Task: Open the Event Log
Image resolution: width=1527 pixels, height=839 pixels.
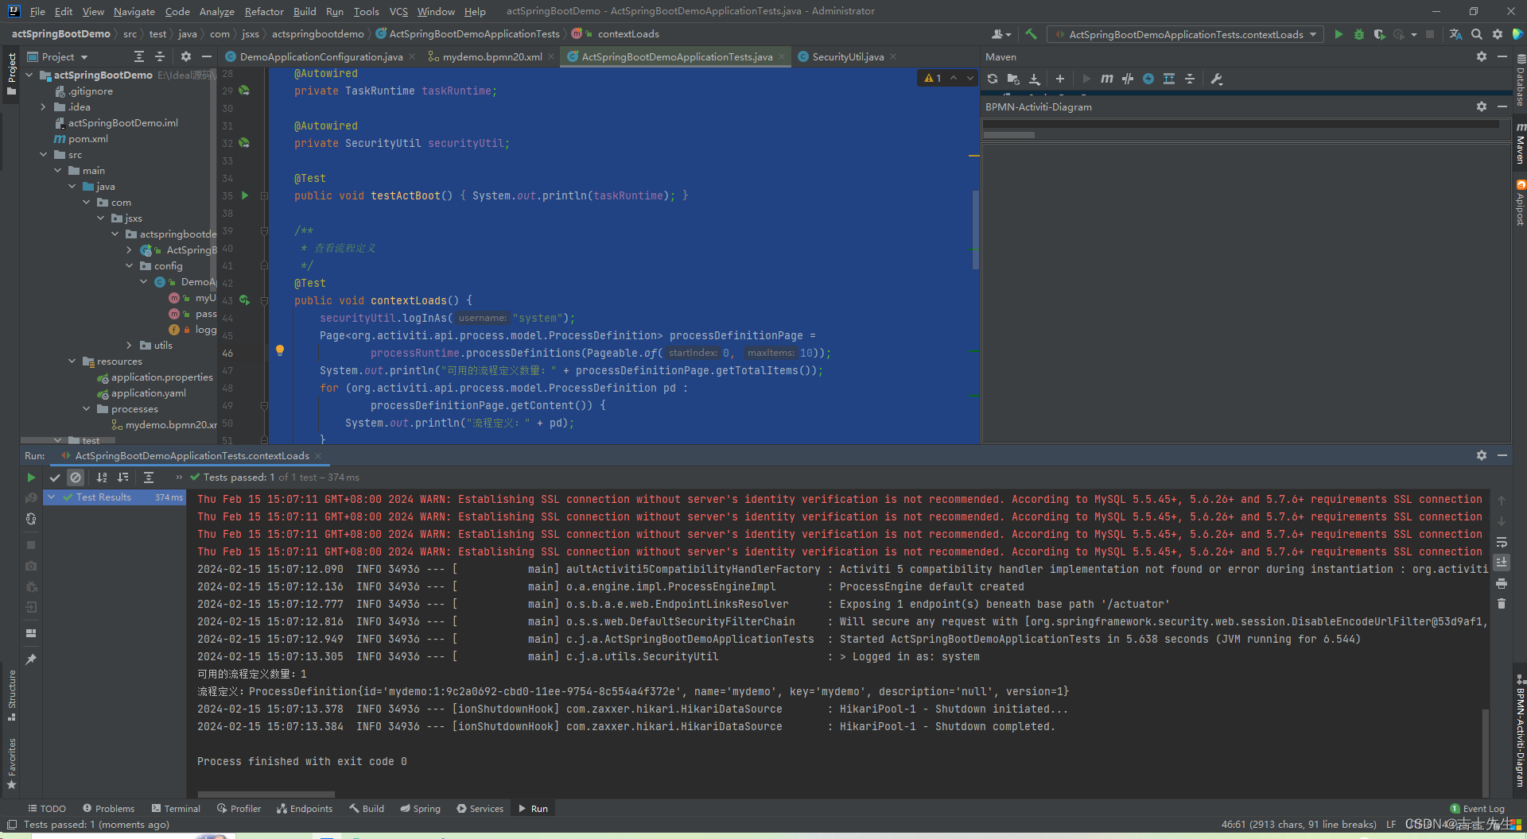Action: point(1478,809)
